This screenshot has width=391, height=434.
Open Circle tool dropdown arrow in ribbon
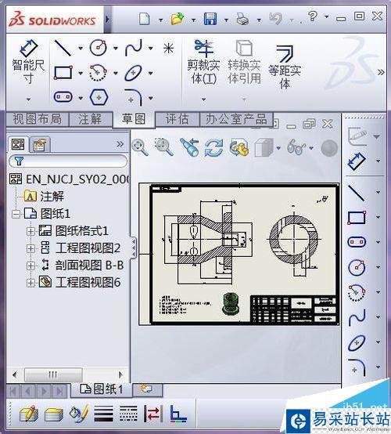116,49
